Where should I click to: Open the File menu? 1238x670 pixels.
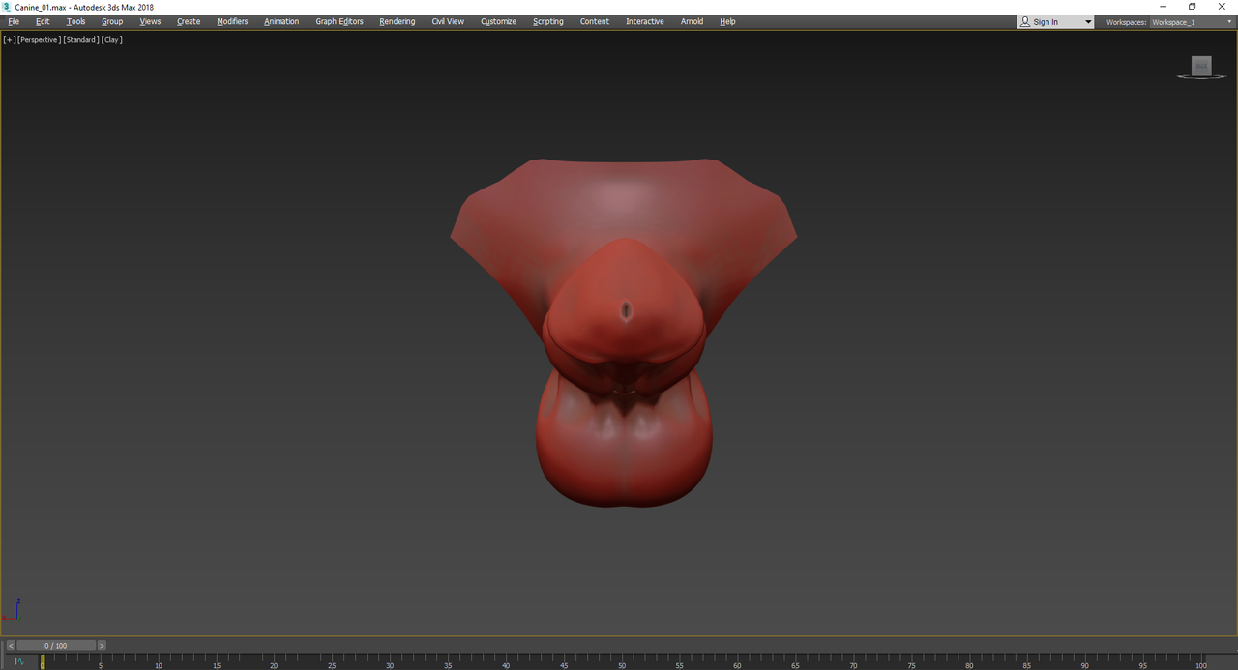[14, 21]
